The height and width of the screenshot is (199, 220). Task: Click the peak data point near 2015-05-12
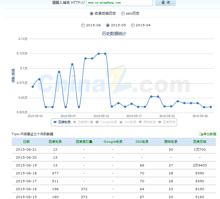click(x=99, y=54)
